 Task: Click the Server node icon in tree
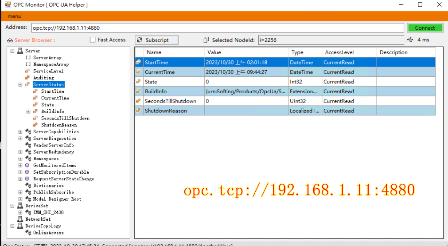tap(20, 51)
